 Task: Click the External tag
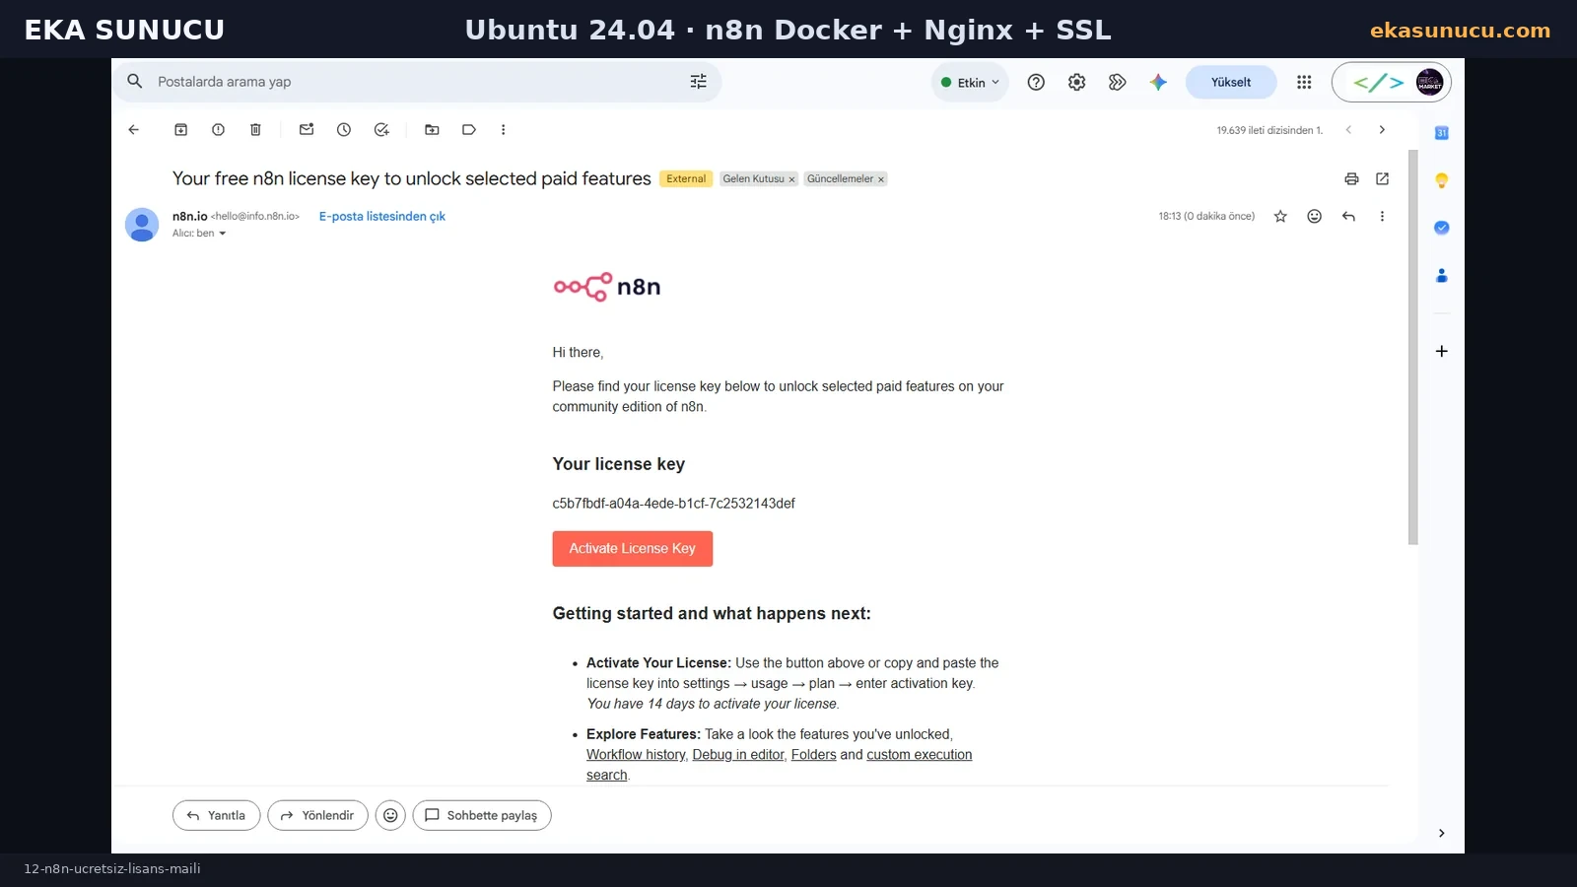click(686, 179)
